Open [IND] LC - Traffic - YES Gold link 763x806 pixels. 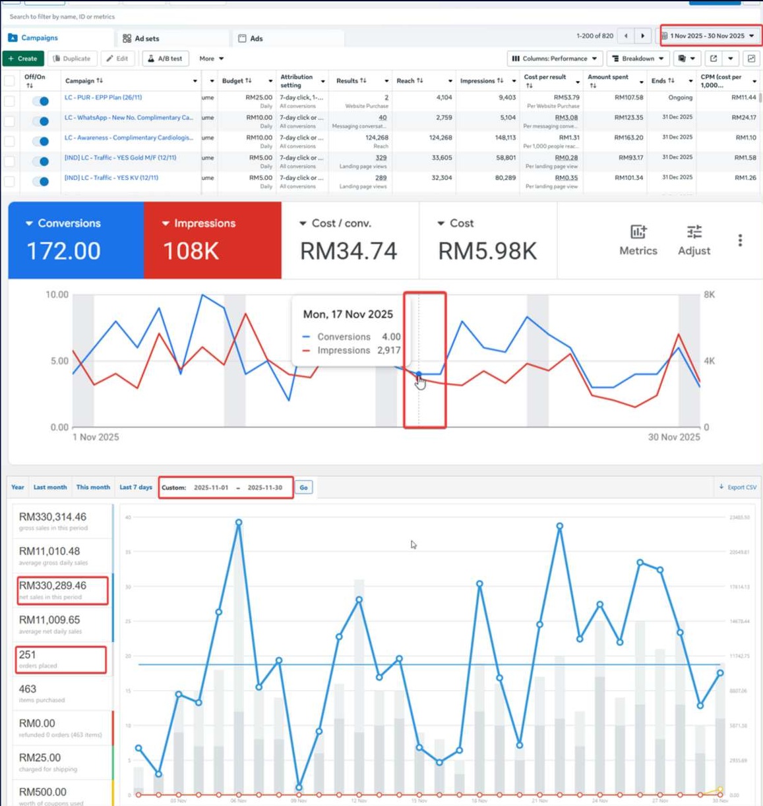tap(120, 158)
